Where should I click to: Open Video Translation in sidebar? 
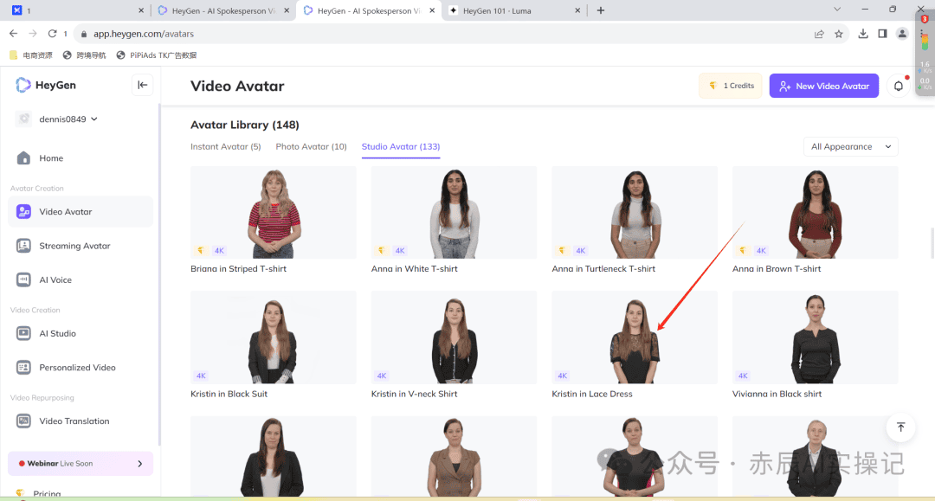point(74,421)
